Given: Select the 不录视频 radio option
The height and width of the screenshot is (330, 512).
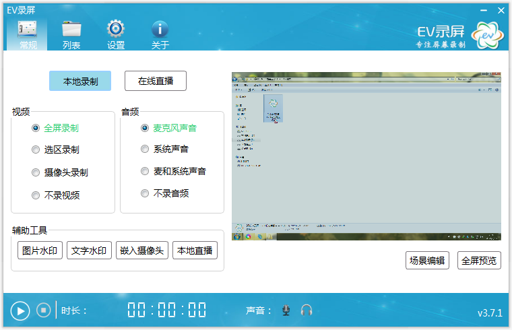Looking at the screenshot, I should coord(55,195).
